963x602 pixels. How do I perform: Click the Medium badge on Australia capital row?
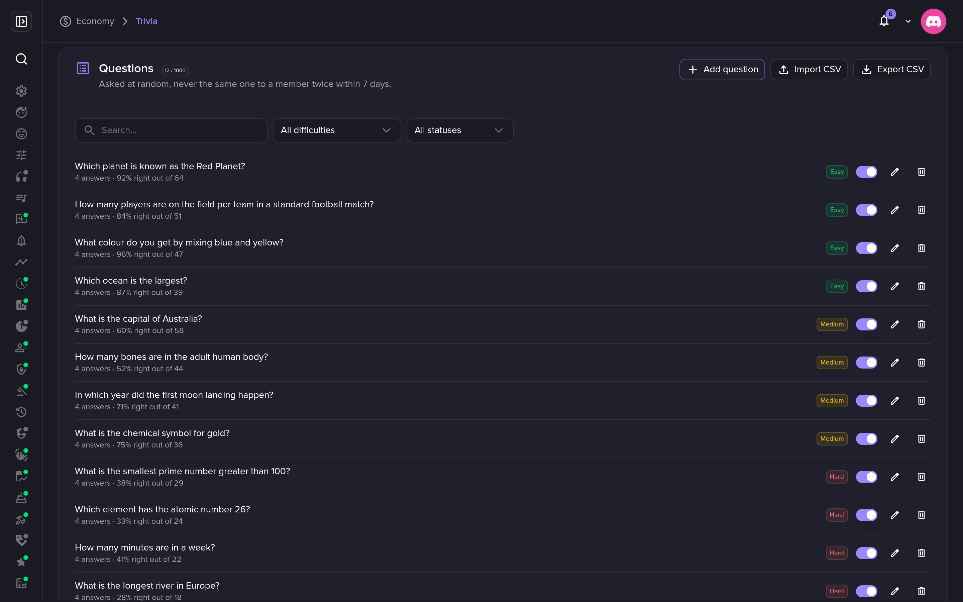tap(832, 324)
